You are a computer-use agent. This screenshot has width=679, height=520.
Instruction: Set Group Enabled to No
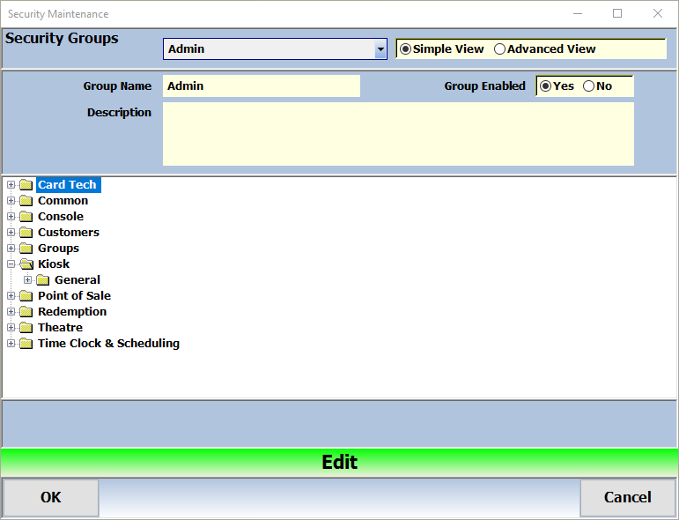click(589, 86)
